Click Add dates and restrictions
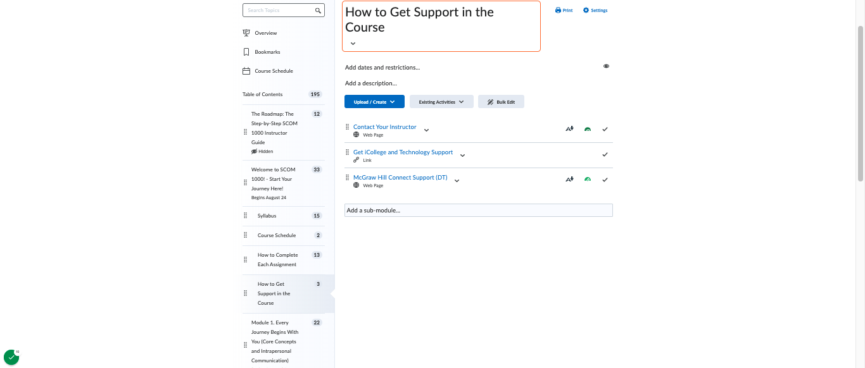 pyautogui.click(x=382, y=68)
